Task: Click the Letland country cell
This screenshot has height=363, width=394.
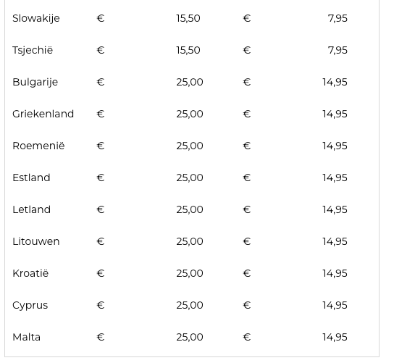Action: pyautogui.click(x=31, y=209)
